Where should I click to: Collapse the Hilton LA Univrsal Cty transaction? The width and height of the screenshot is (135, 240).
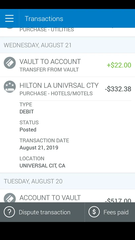point(67,89)
